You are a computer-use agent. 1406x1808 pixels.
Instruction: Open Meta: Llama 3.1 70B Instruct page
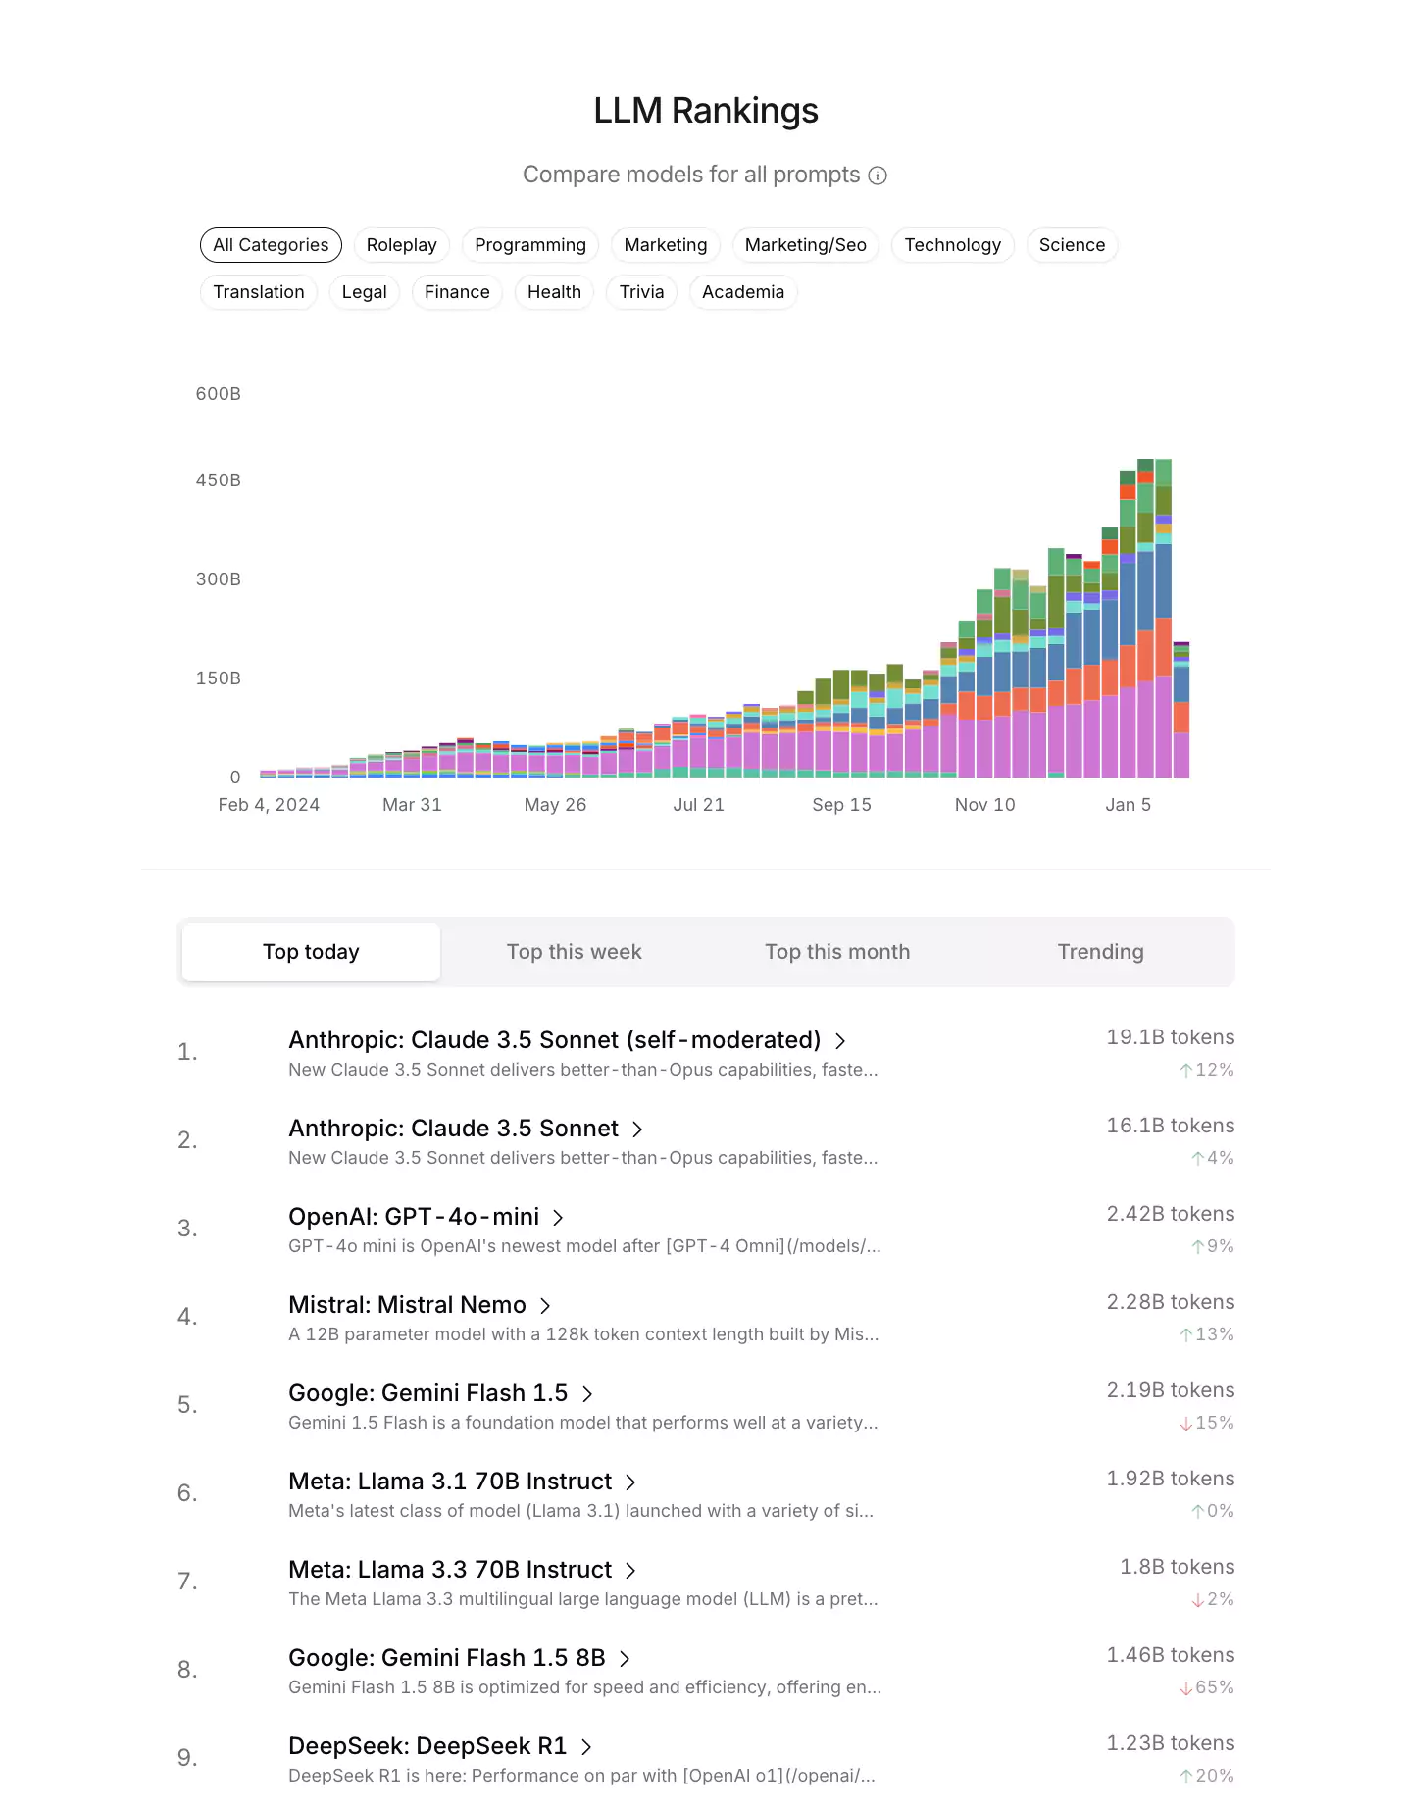(450, 1482)
